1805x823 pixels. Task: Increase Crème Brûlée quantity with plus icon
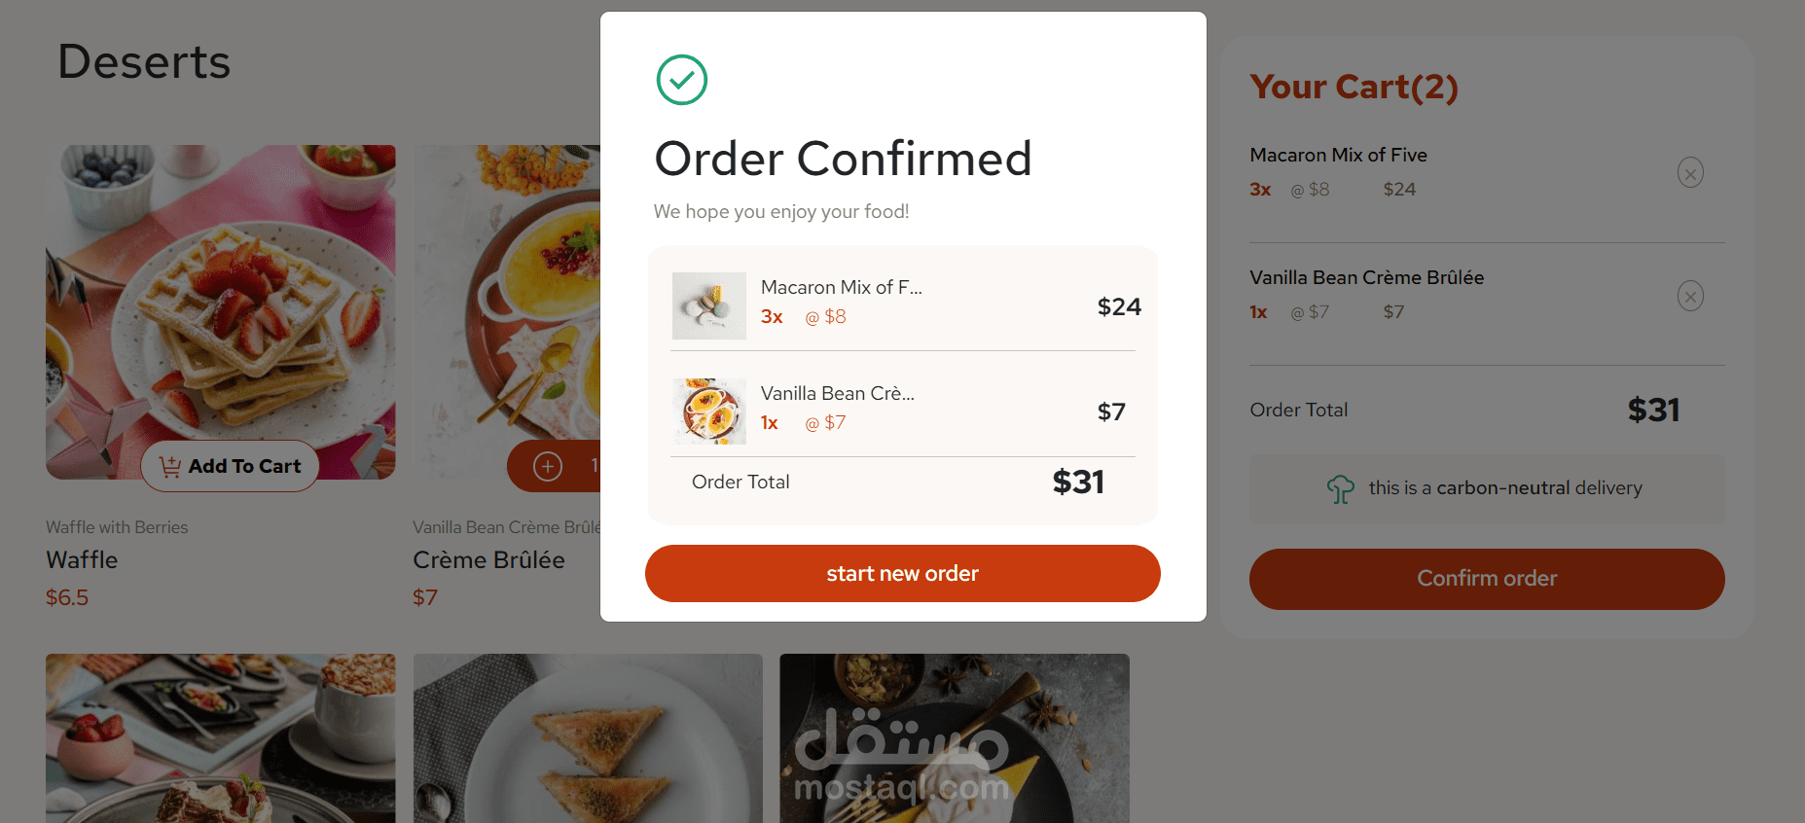point(548,467)
